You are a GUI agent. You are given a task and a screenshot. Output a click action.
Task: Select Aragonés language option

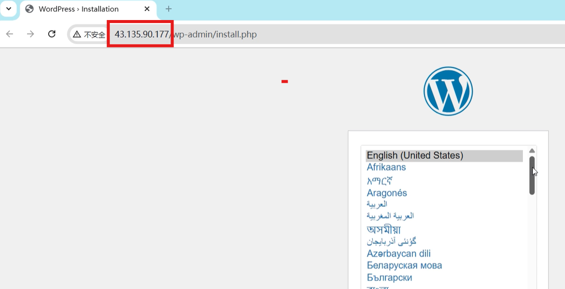pyautogui.click(x=387, y=193)
